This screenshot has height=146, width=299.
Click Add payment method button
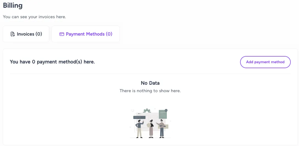265,62
